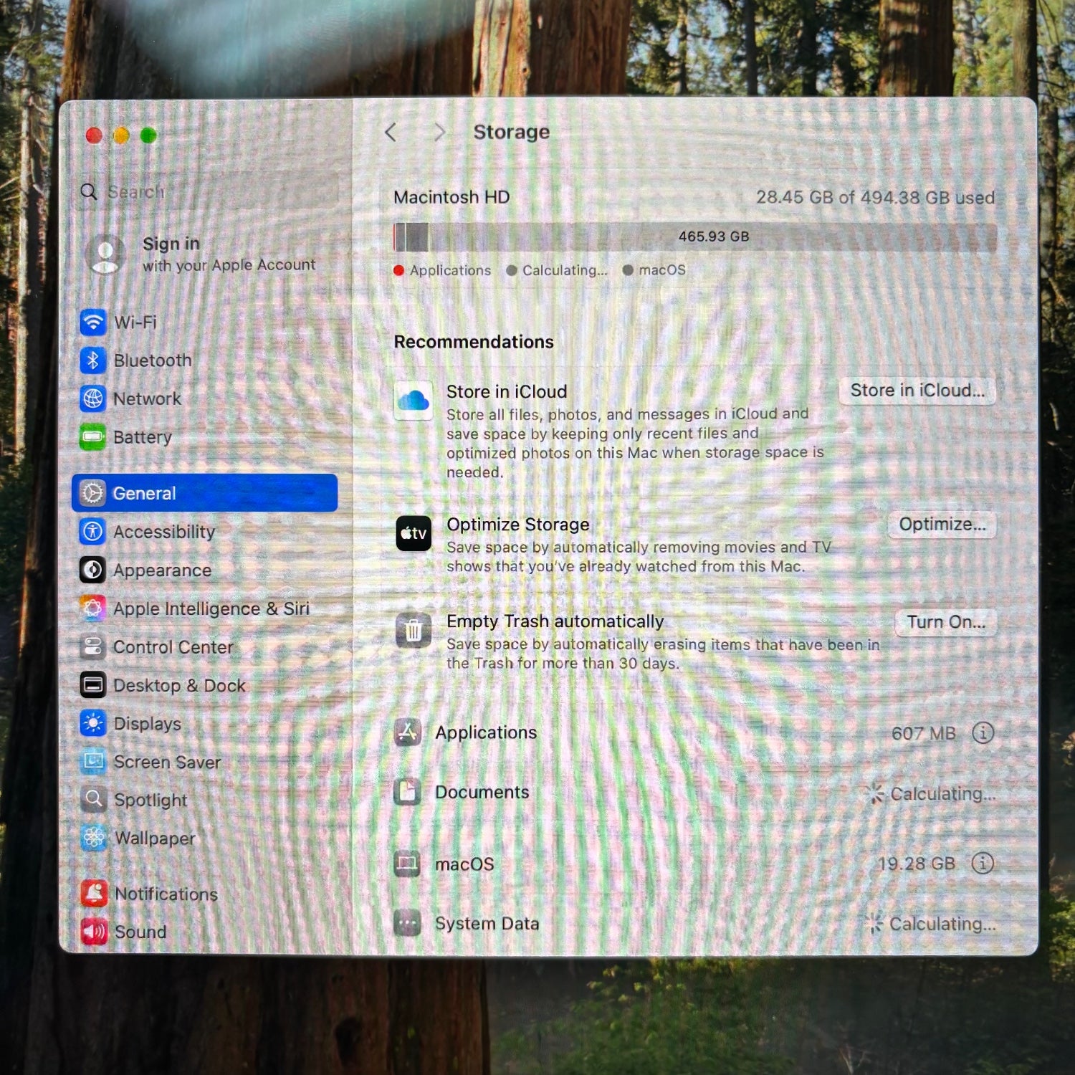Screen dimensions: 1075x1075
Task: Click the Search field in sidebar
Action: pyautogui.click(x=209, y=191)
